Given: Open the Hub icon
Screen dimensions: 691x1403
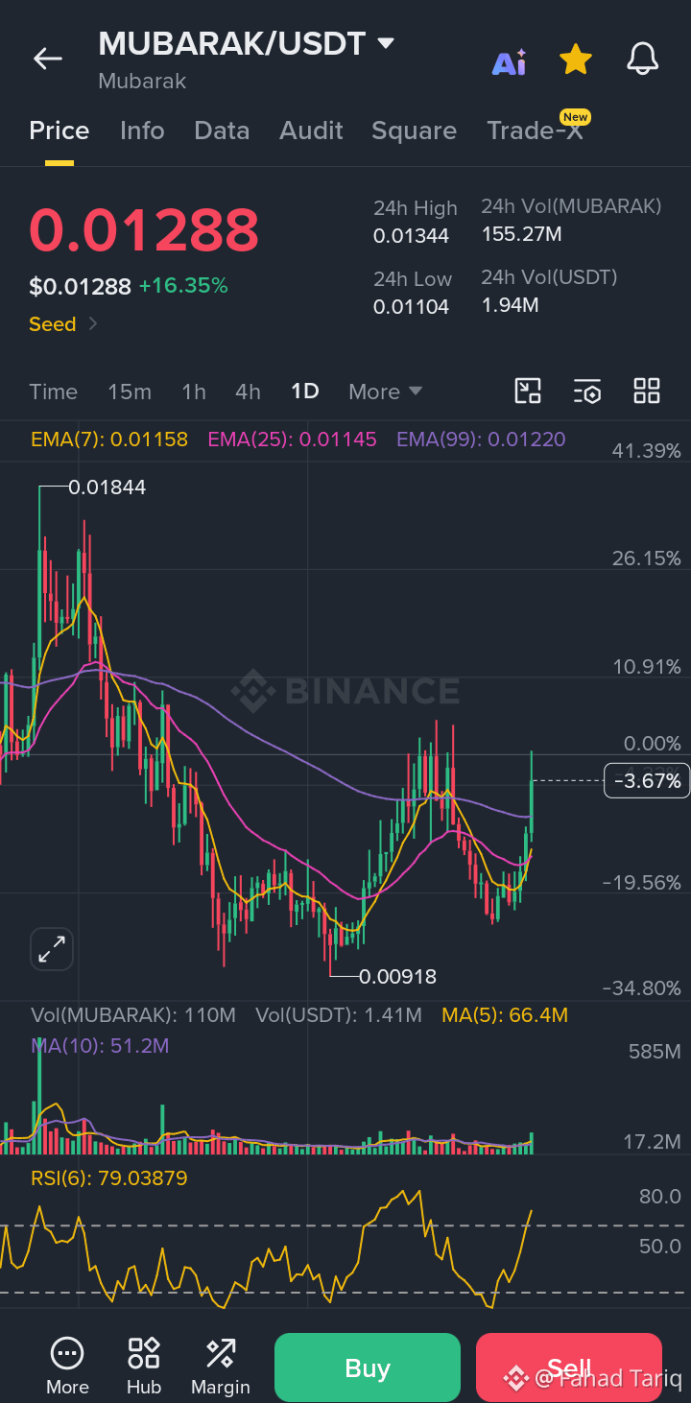Looking at the screenshot, I should point(144,1367).
